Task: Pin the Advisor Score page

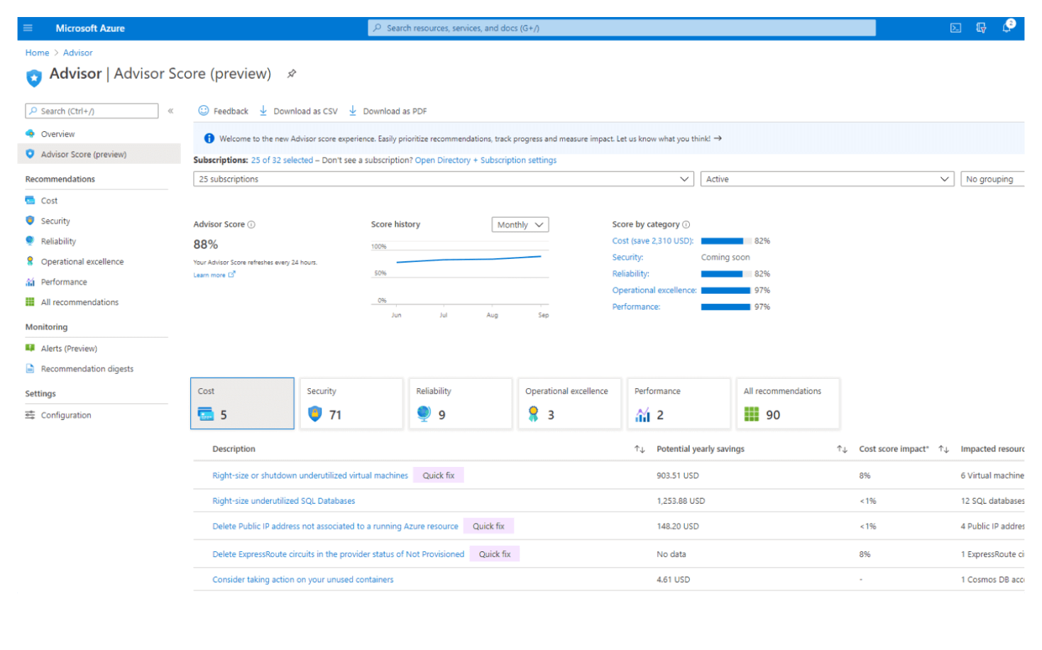Action: (x=291, y=74)
